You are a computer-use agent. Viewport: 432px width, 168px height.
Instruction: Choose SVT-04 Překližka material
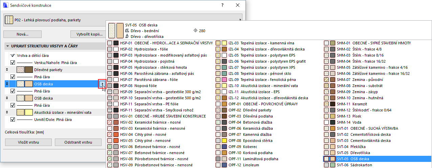point(377,147)
